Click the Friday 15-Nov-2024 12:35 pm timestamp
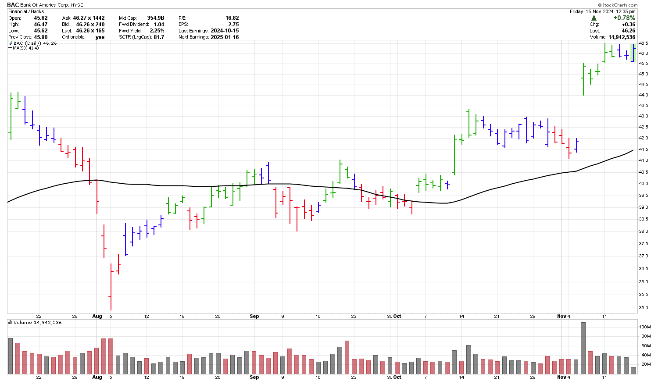Image resolution: width=658 pixels, height=381 pixels. pyautogui.click(x=602, y=11)
